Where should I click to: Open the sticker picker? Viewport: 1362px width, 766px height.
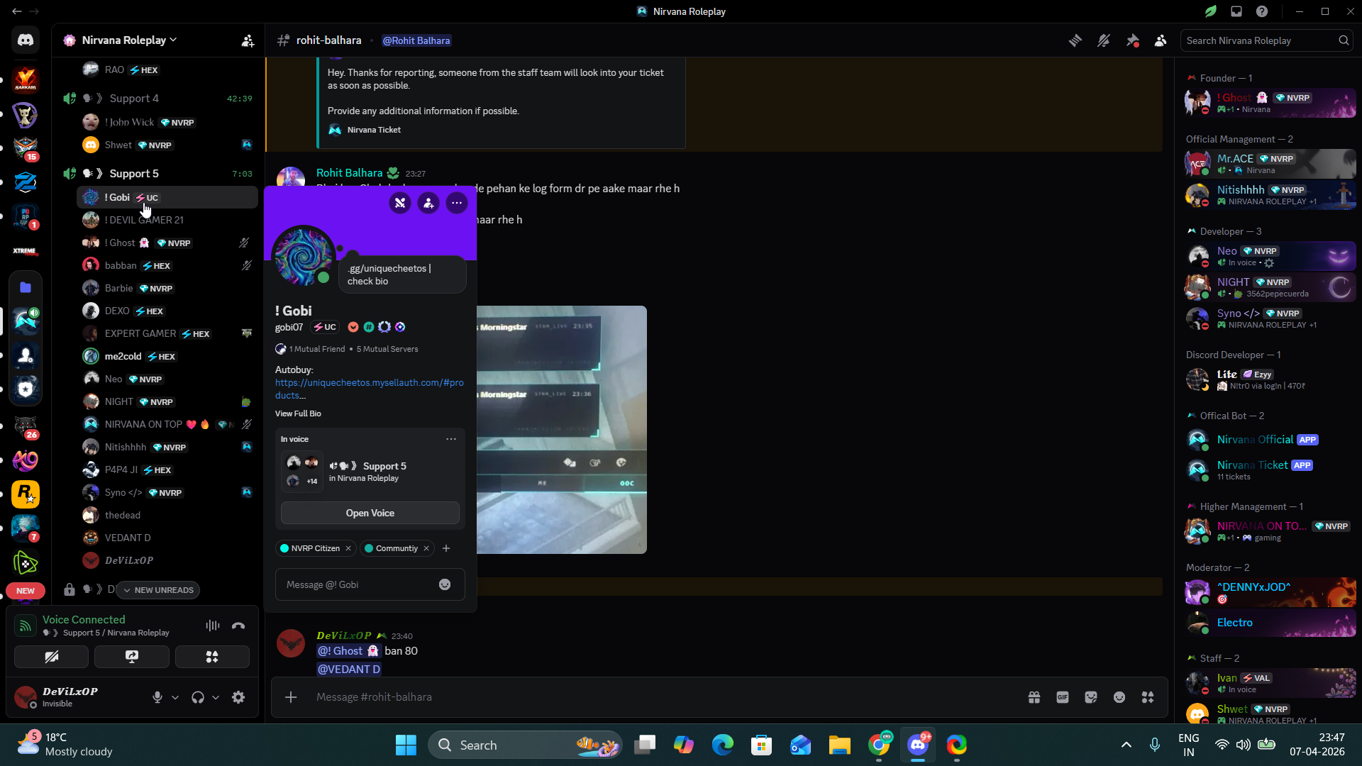point(1091,697)
